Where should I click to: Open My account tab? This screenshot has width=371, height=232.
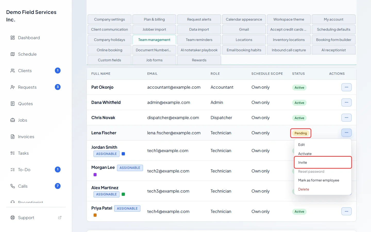click(334, 19)
